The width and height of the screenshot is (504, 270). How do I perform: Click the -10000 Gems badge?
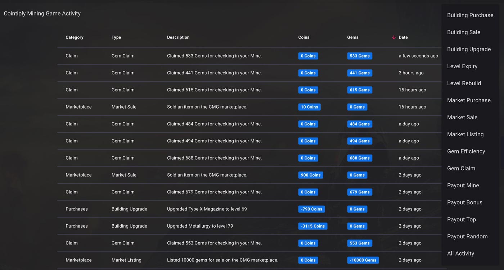coord(363,260)
